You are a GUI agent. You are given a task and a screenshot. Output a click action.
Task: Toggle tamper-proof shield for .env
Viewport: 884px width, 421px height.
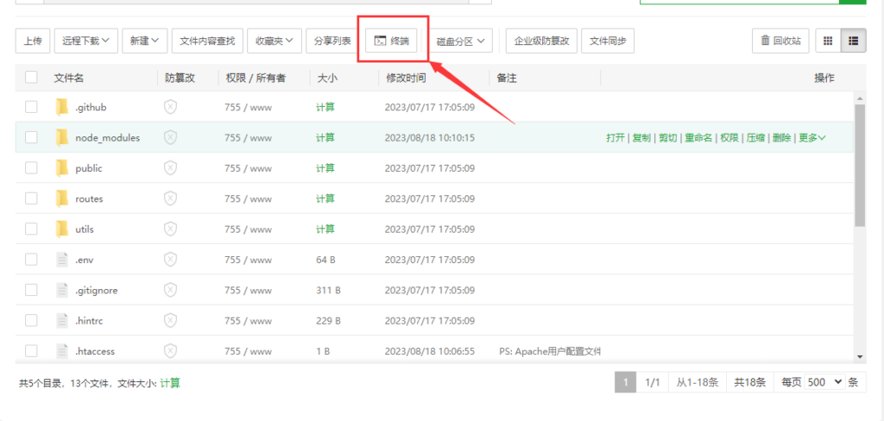pyautogui.click(x=170, y=260)
